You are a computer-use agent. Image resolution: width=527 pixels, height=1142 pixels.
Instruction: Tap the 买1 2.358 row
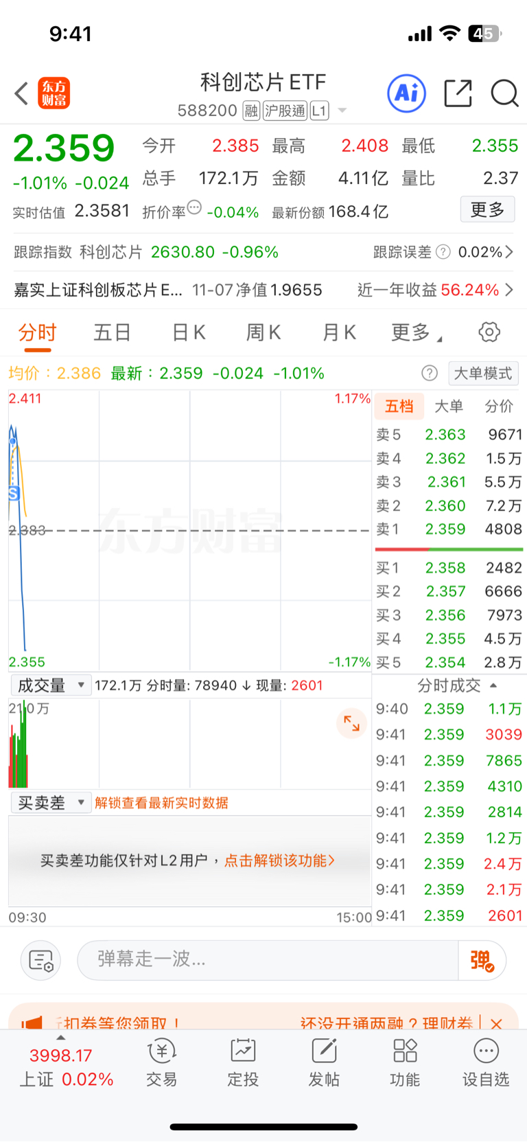449,568
